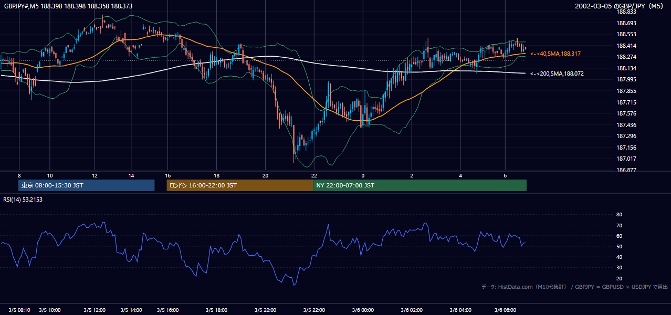Click the 188.553 price axis label
Screen dimensions: 671x315
(x=626, y=34)
